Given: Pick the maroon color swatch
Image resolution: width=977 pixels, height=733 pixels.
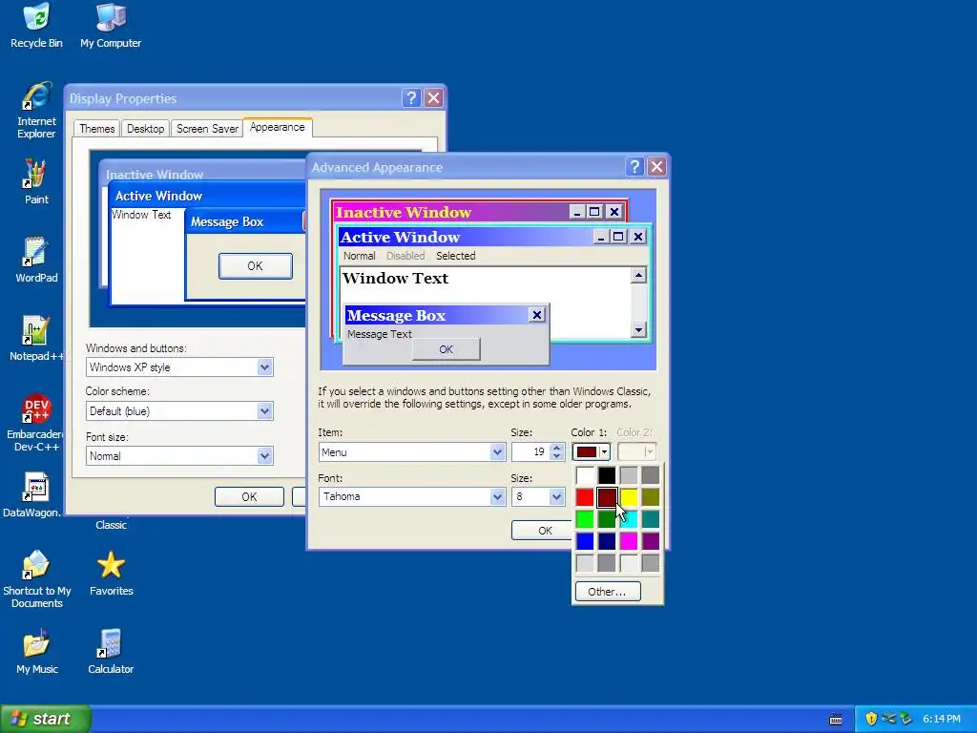Looking at the screenshot, I should coord(607,497).
